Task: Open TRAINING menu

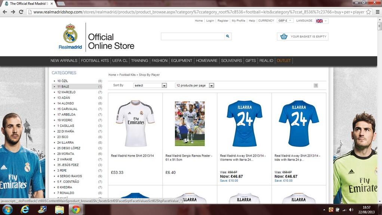Action: [x=139, y=61]
